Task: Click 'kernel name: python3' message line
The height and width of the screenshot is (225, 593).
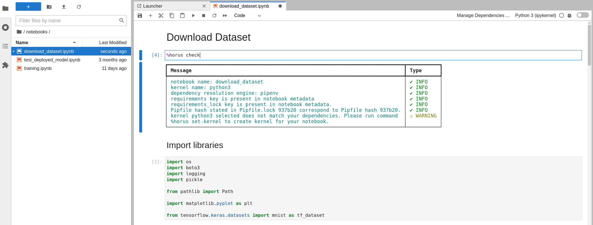Action: 201,87
